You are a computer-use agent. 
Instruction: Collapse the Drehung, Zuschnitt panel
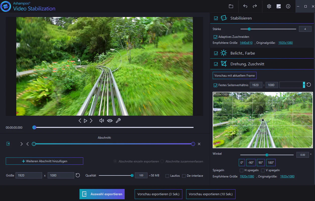point(262,64)
